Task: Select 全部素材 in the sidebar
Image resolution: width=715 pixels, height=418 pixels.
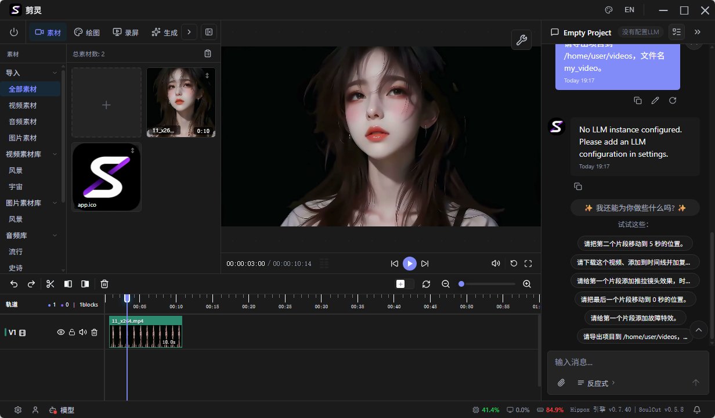Action: pyautogui.click(x=30, y=89)
